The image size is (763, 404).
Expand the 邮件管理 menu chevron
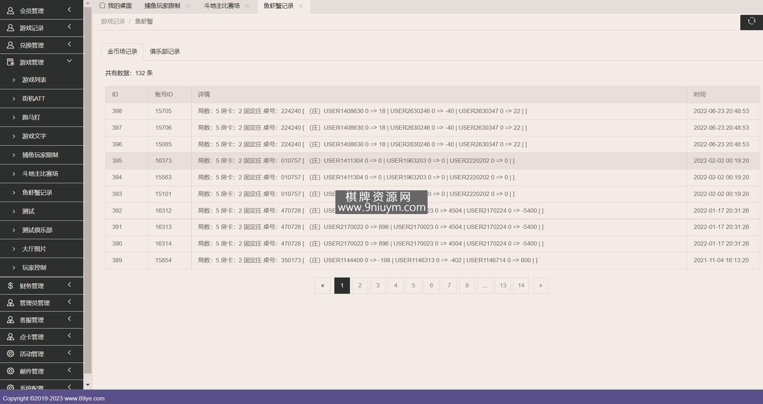(x=69, y=370)
